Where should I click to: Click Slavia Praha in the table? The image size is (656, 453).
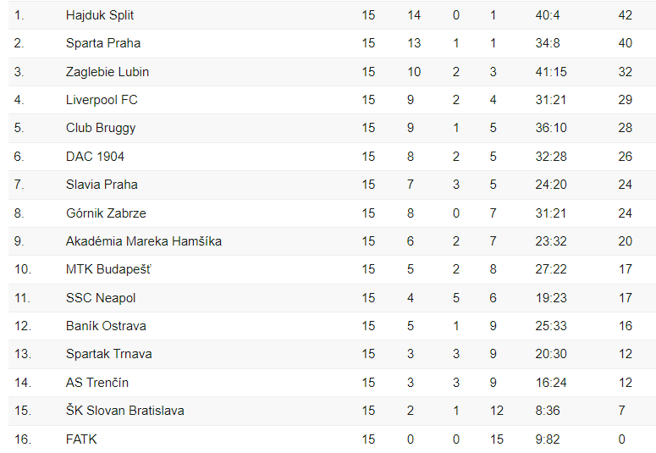[102, 185]
